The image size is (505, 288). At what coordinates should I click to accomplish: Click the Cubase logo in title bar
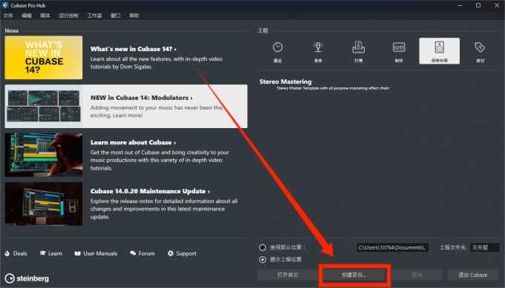(5, 5)
